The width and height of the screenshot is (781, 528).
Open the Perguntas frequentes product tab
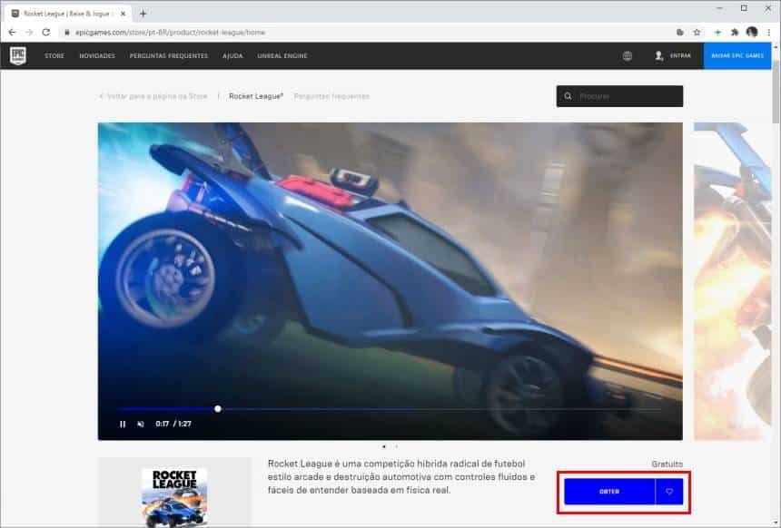[x=331, y=96]
